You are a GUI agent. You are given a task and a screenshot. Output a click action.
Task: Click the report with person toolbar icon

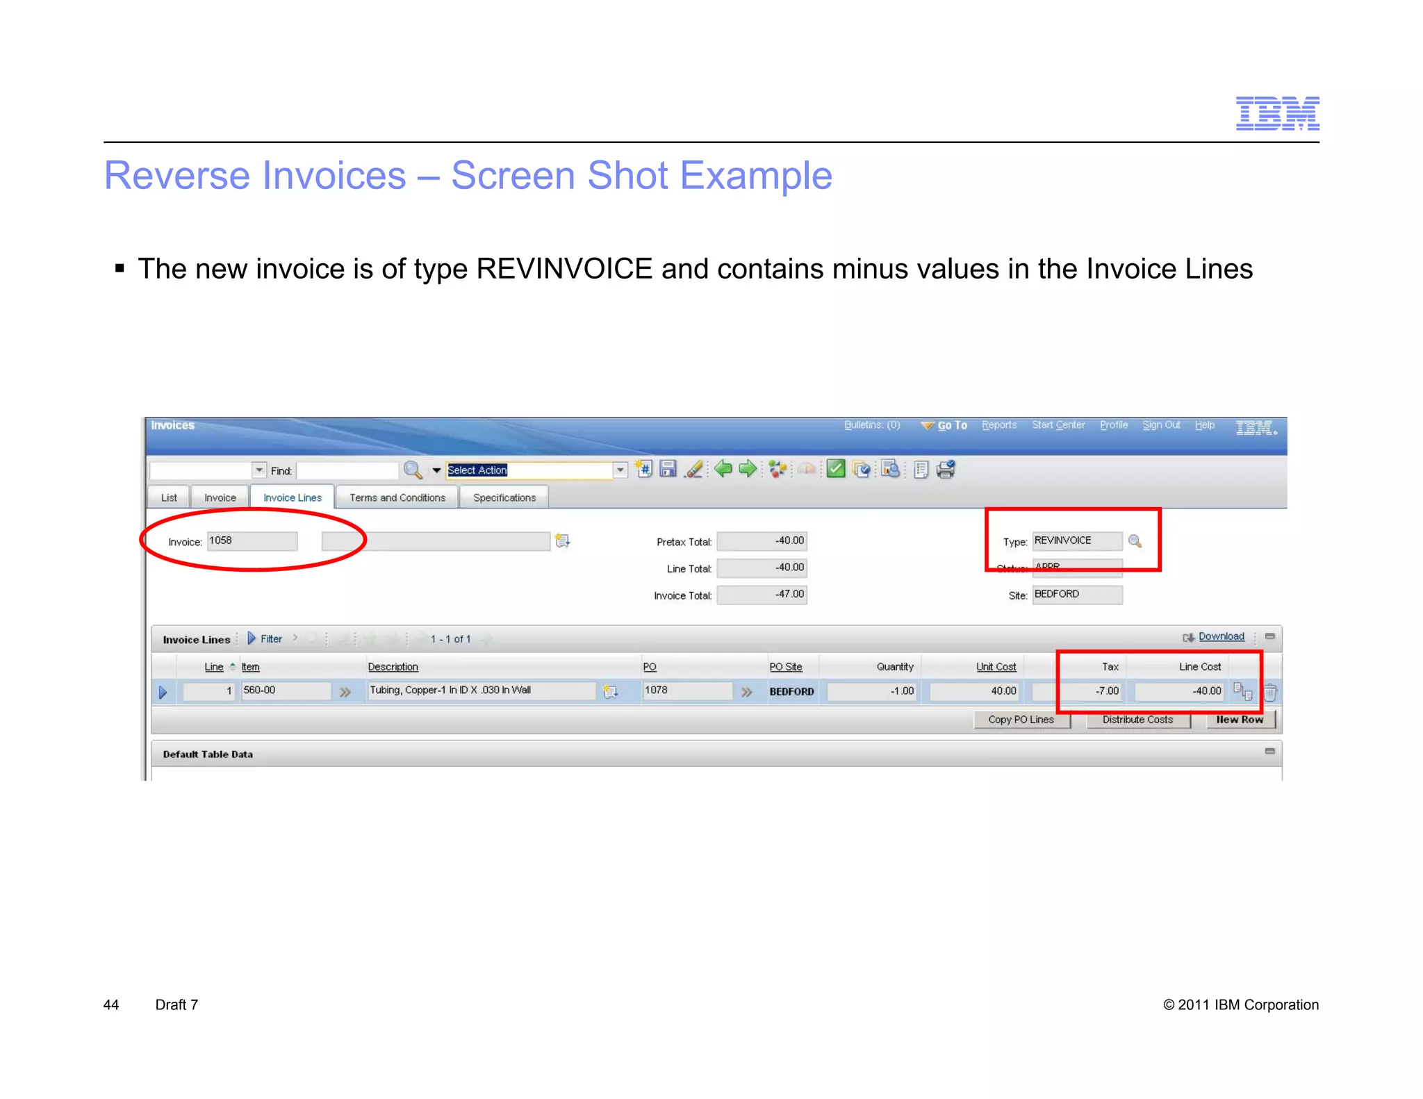click(891, 469)
